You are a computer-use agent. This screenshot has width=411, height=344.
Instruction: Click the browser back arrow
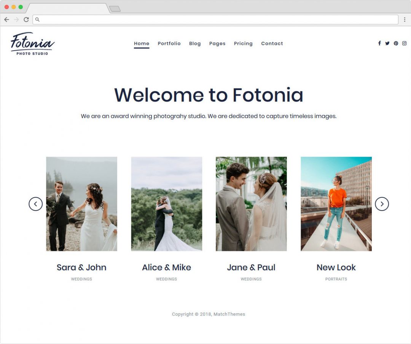tap(7, 19)
